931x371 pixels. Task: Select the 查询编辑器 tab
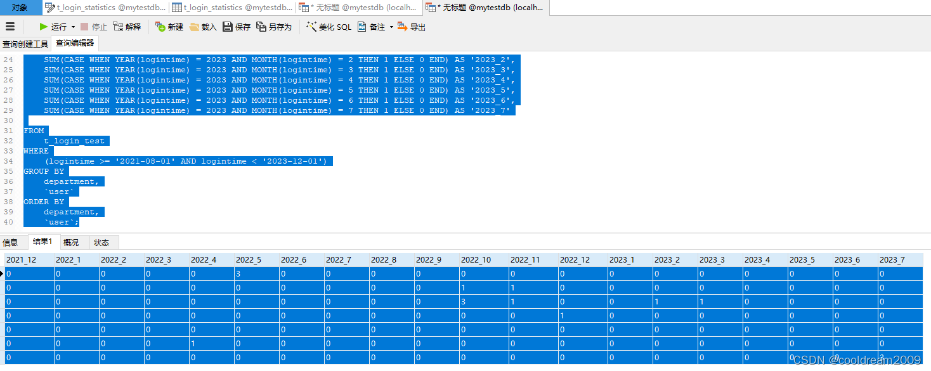[x=75, y=43]
